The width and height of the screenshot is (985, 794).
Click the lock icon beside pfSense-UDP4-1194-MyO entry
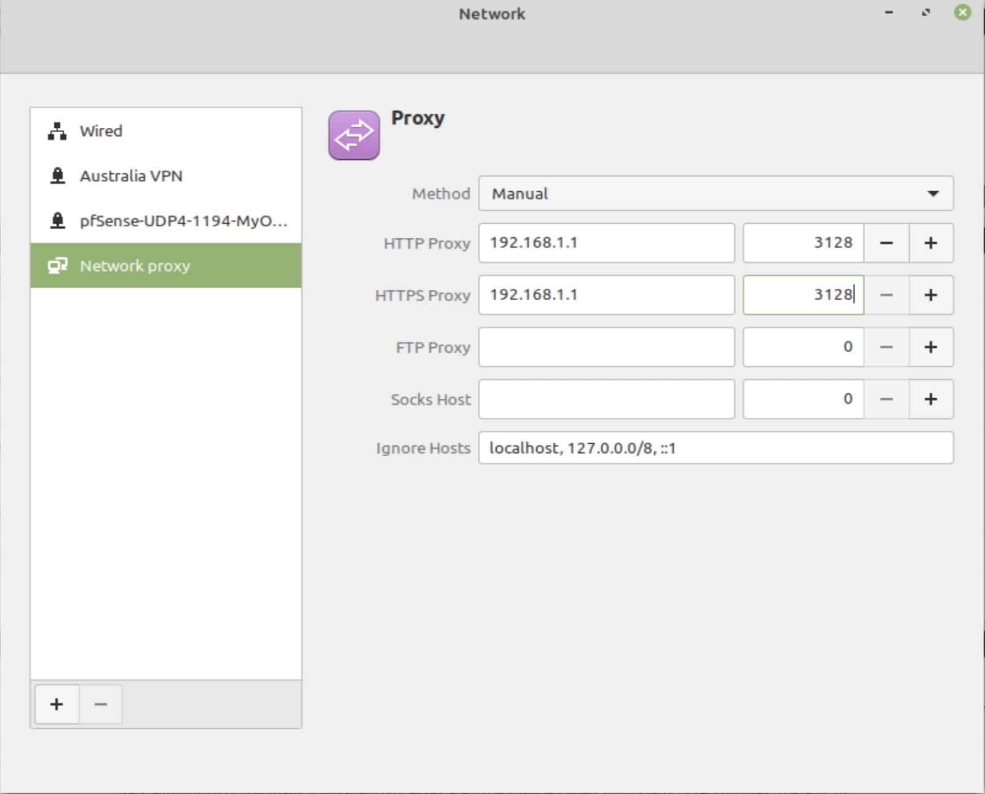[56, 221]
